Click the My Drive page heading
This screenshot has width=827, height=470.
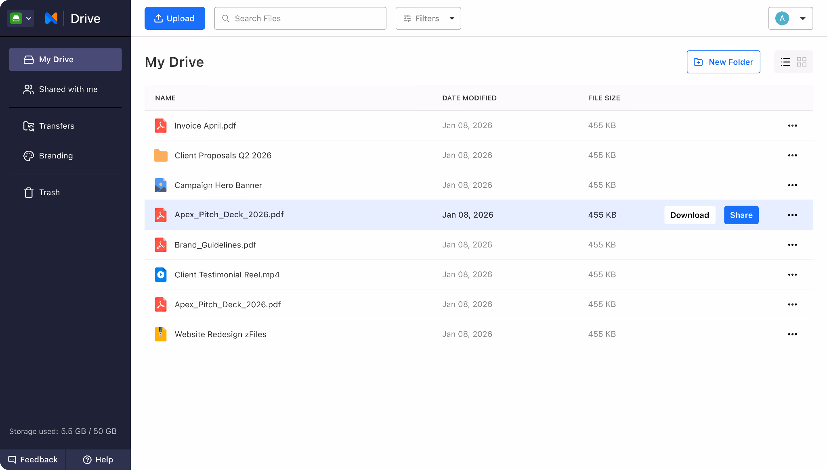coord(174,62)
